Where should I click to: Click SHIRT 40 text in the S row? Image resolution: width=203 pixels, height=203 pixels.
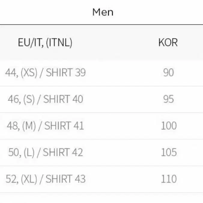(63, 99)
